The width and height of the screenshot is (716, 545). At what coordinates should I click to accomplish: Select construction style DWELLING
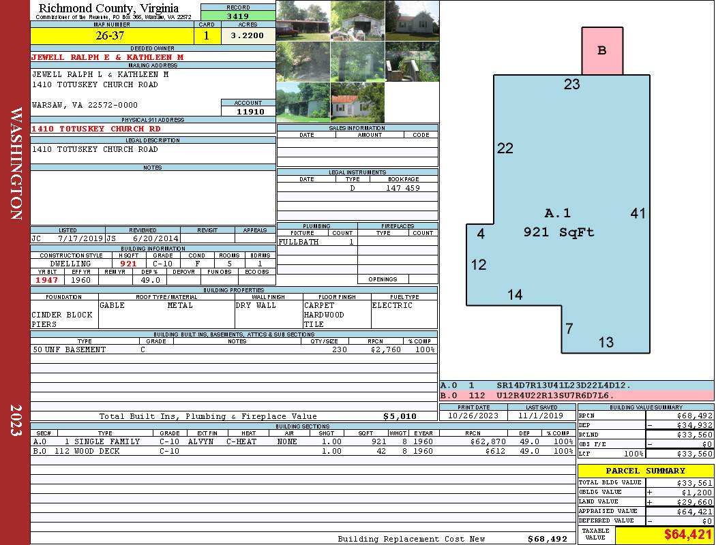coord(71,264)
